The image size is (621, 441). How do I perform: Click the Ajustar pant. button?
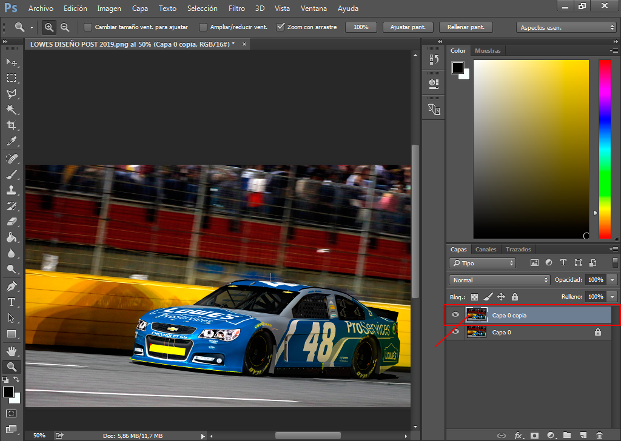408,27
